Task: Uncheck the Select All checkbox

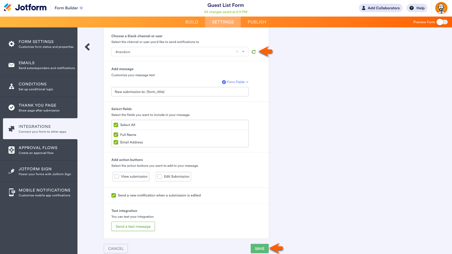Action: coord(116,125)
